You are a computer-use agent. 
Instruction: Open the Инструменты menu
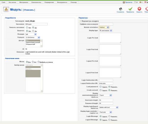[62, 2]
